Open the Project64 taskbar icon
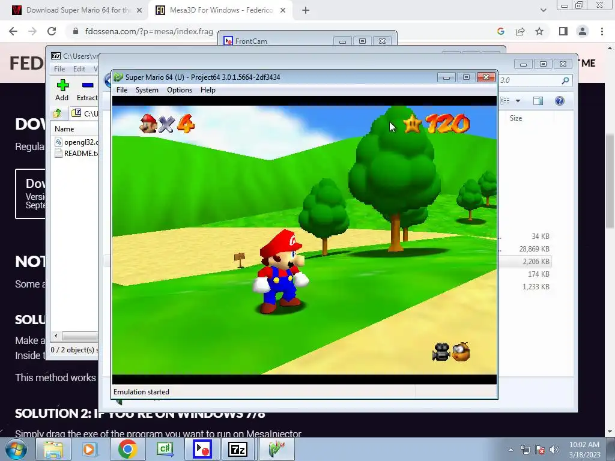Viewport: 615px width, 461px height. (276, 449)
